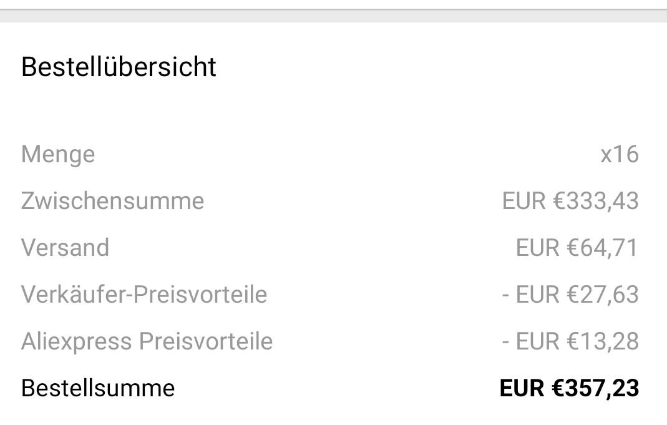Click the Versand label
Screen dimensions: 667x425
(65, 248)
